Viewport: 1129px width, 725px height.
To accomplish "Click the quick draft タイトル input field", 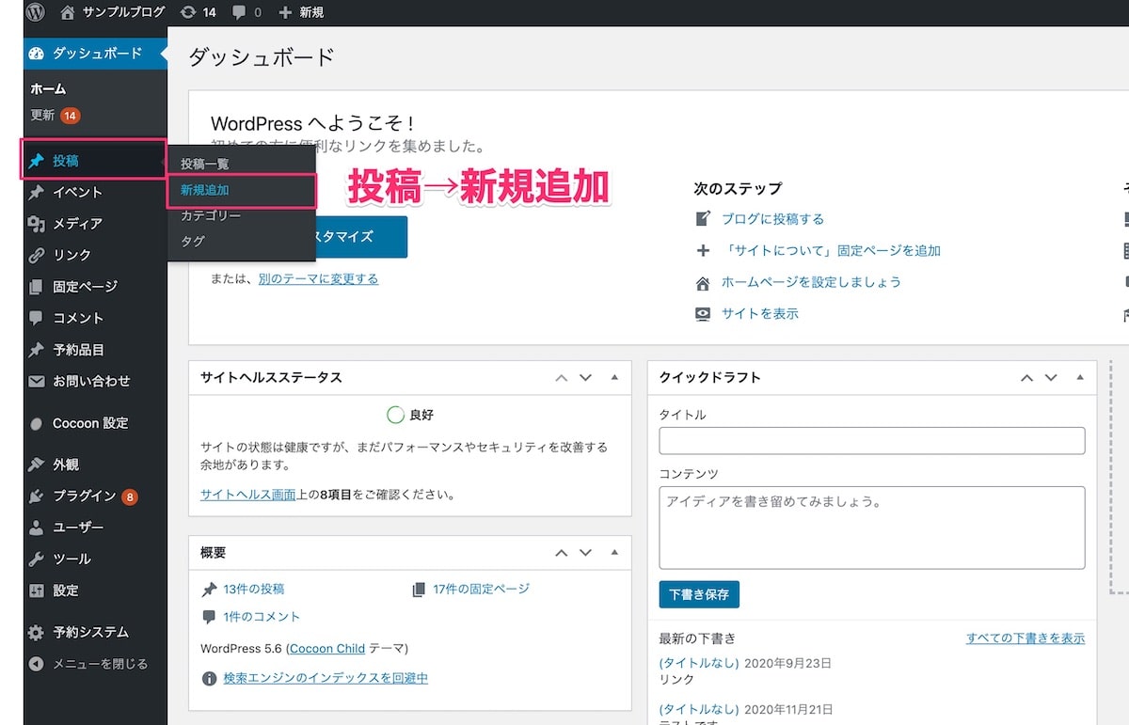I will 872,441.
